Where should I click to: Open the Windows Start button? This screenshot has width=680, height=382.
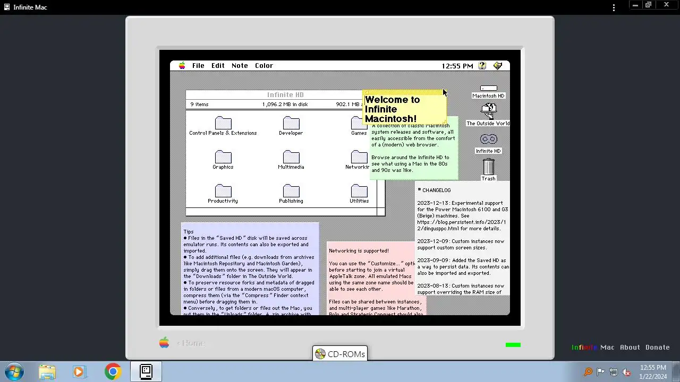click(14, 372)
